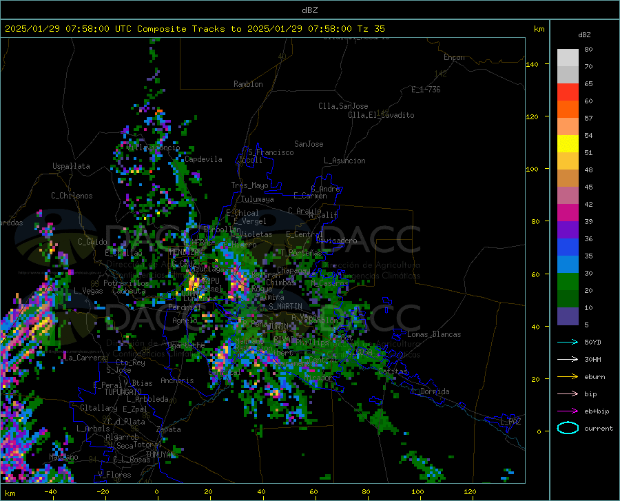Click the 'L_Vegas' place label
This screenshot has width=620, height=501.
pyautogui.click(x=88, y=291)
